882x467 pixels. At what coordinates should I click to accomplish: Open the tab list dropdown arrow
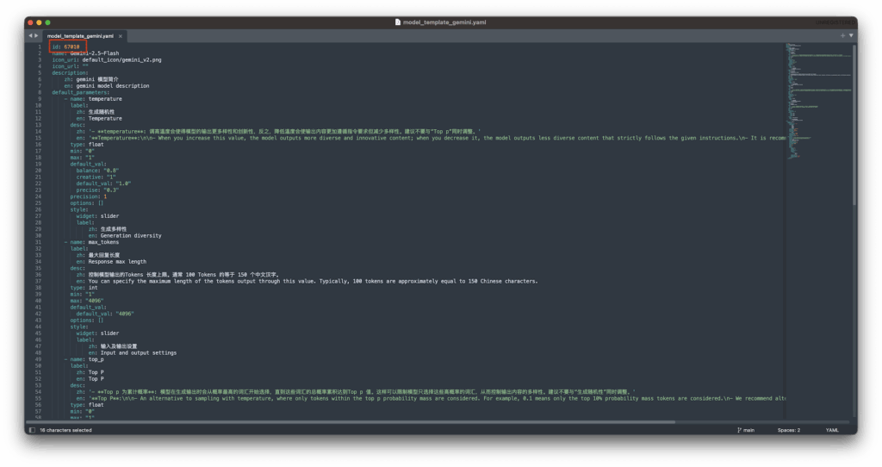pyautogui.click(x=851, y=35)
